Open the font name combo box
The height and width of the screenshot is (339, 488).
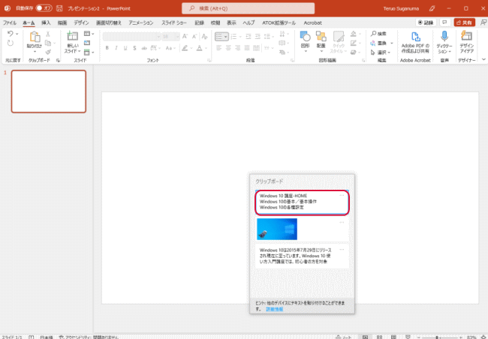131,37
